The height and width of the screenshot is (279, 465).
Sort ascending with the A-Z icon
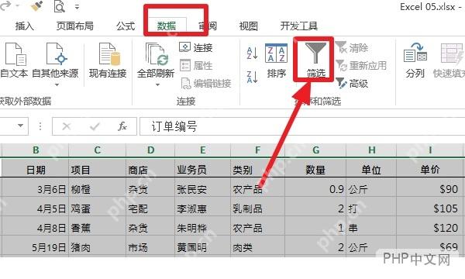click(x=252, y=53)
